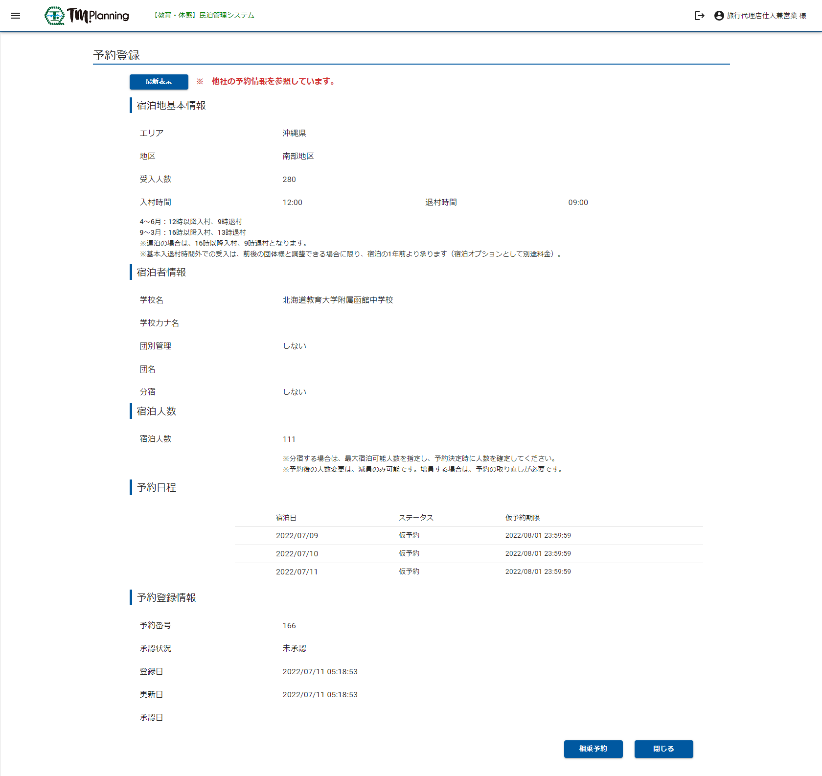Click the user account avatar icon
Image resolution: width=822 pixels, height=776 pixels.
719,16
